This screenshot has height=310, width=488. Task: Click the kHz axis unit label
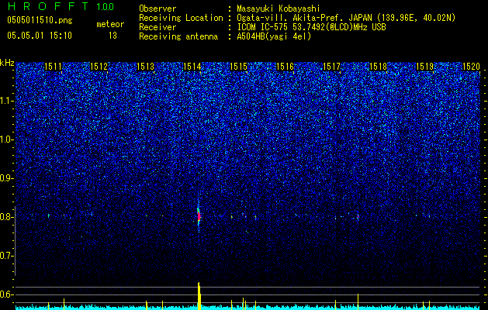pyautogui.click(x=7, y=63)
